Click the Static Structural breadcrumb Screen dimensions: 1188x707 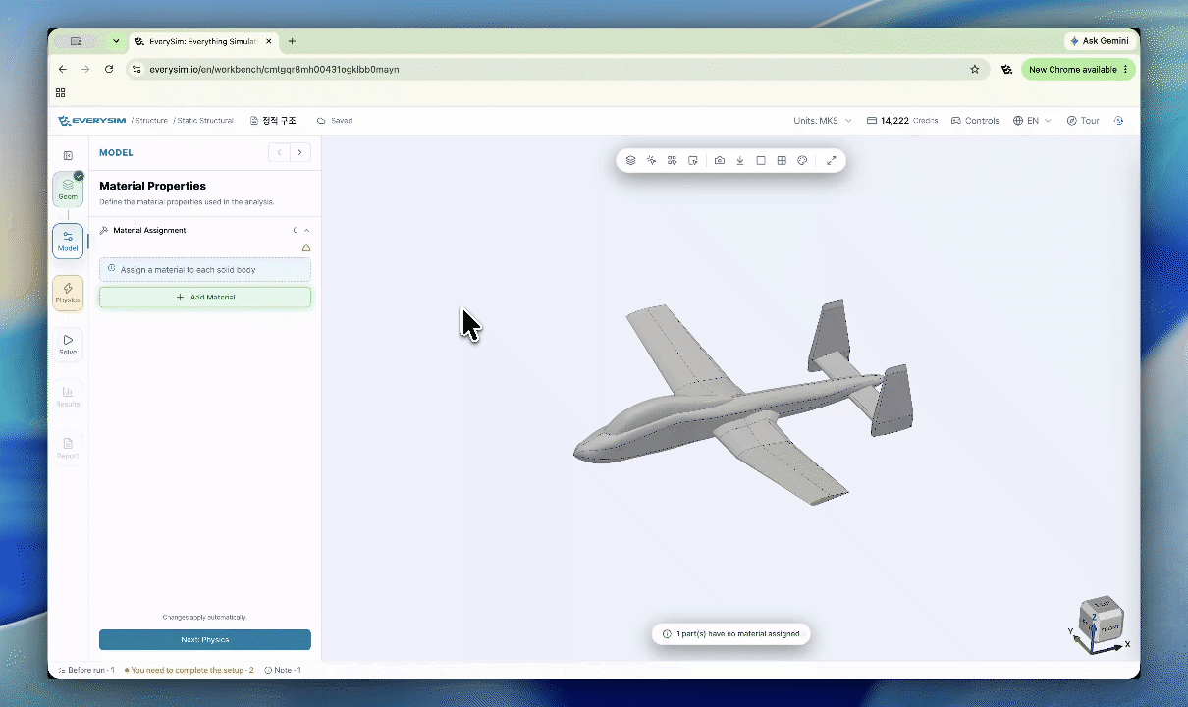pyautogui.click(x=205, y=121)
